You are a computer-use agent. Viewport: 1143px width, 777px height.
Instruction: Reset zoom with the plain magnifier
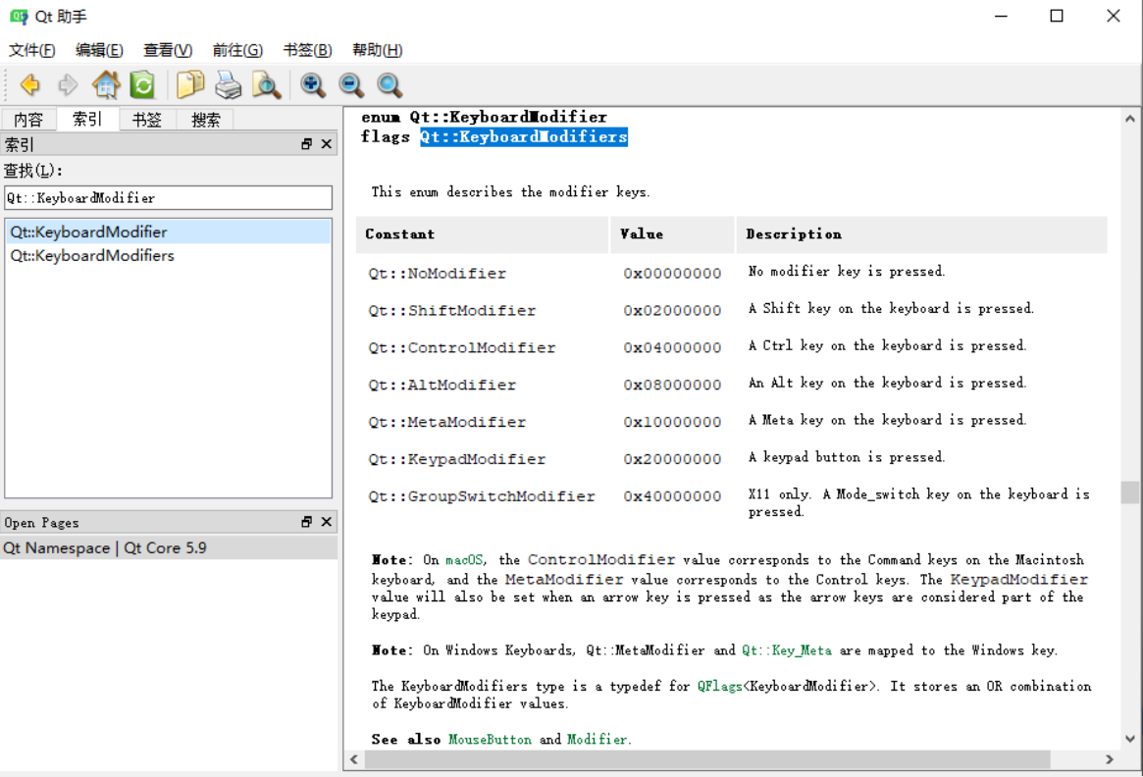[390, 85]
